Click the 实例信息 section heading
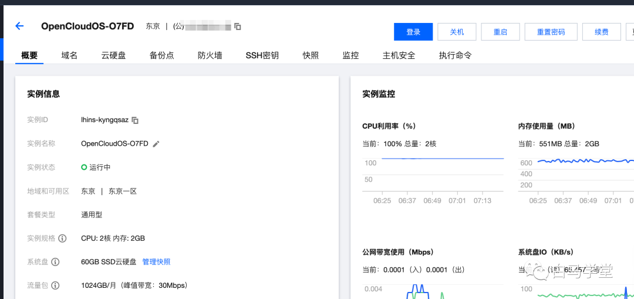634x299 pixels. coord(43,94)
